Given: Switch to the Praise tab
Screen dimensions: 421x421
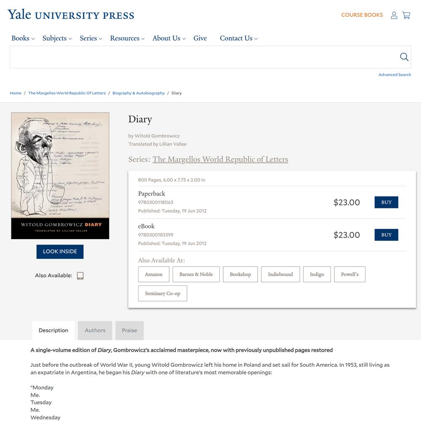Looking at the screenshot, I should (129, 330).
